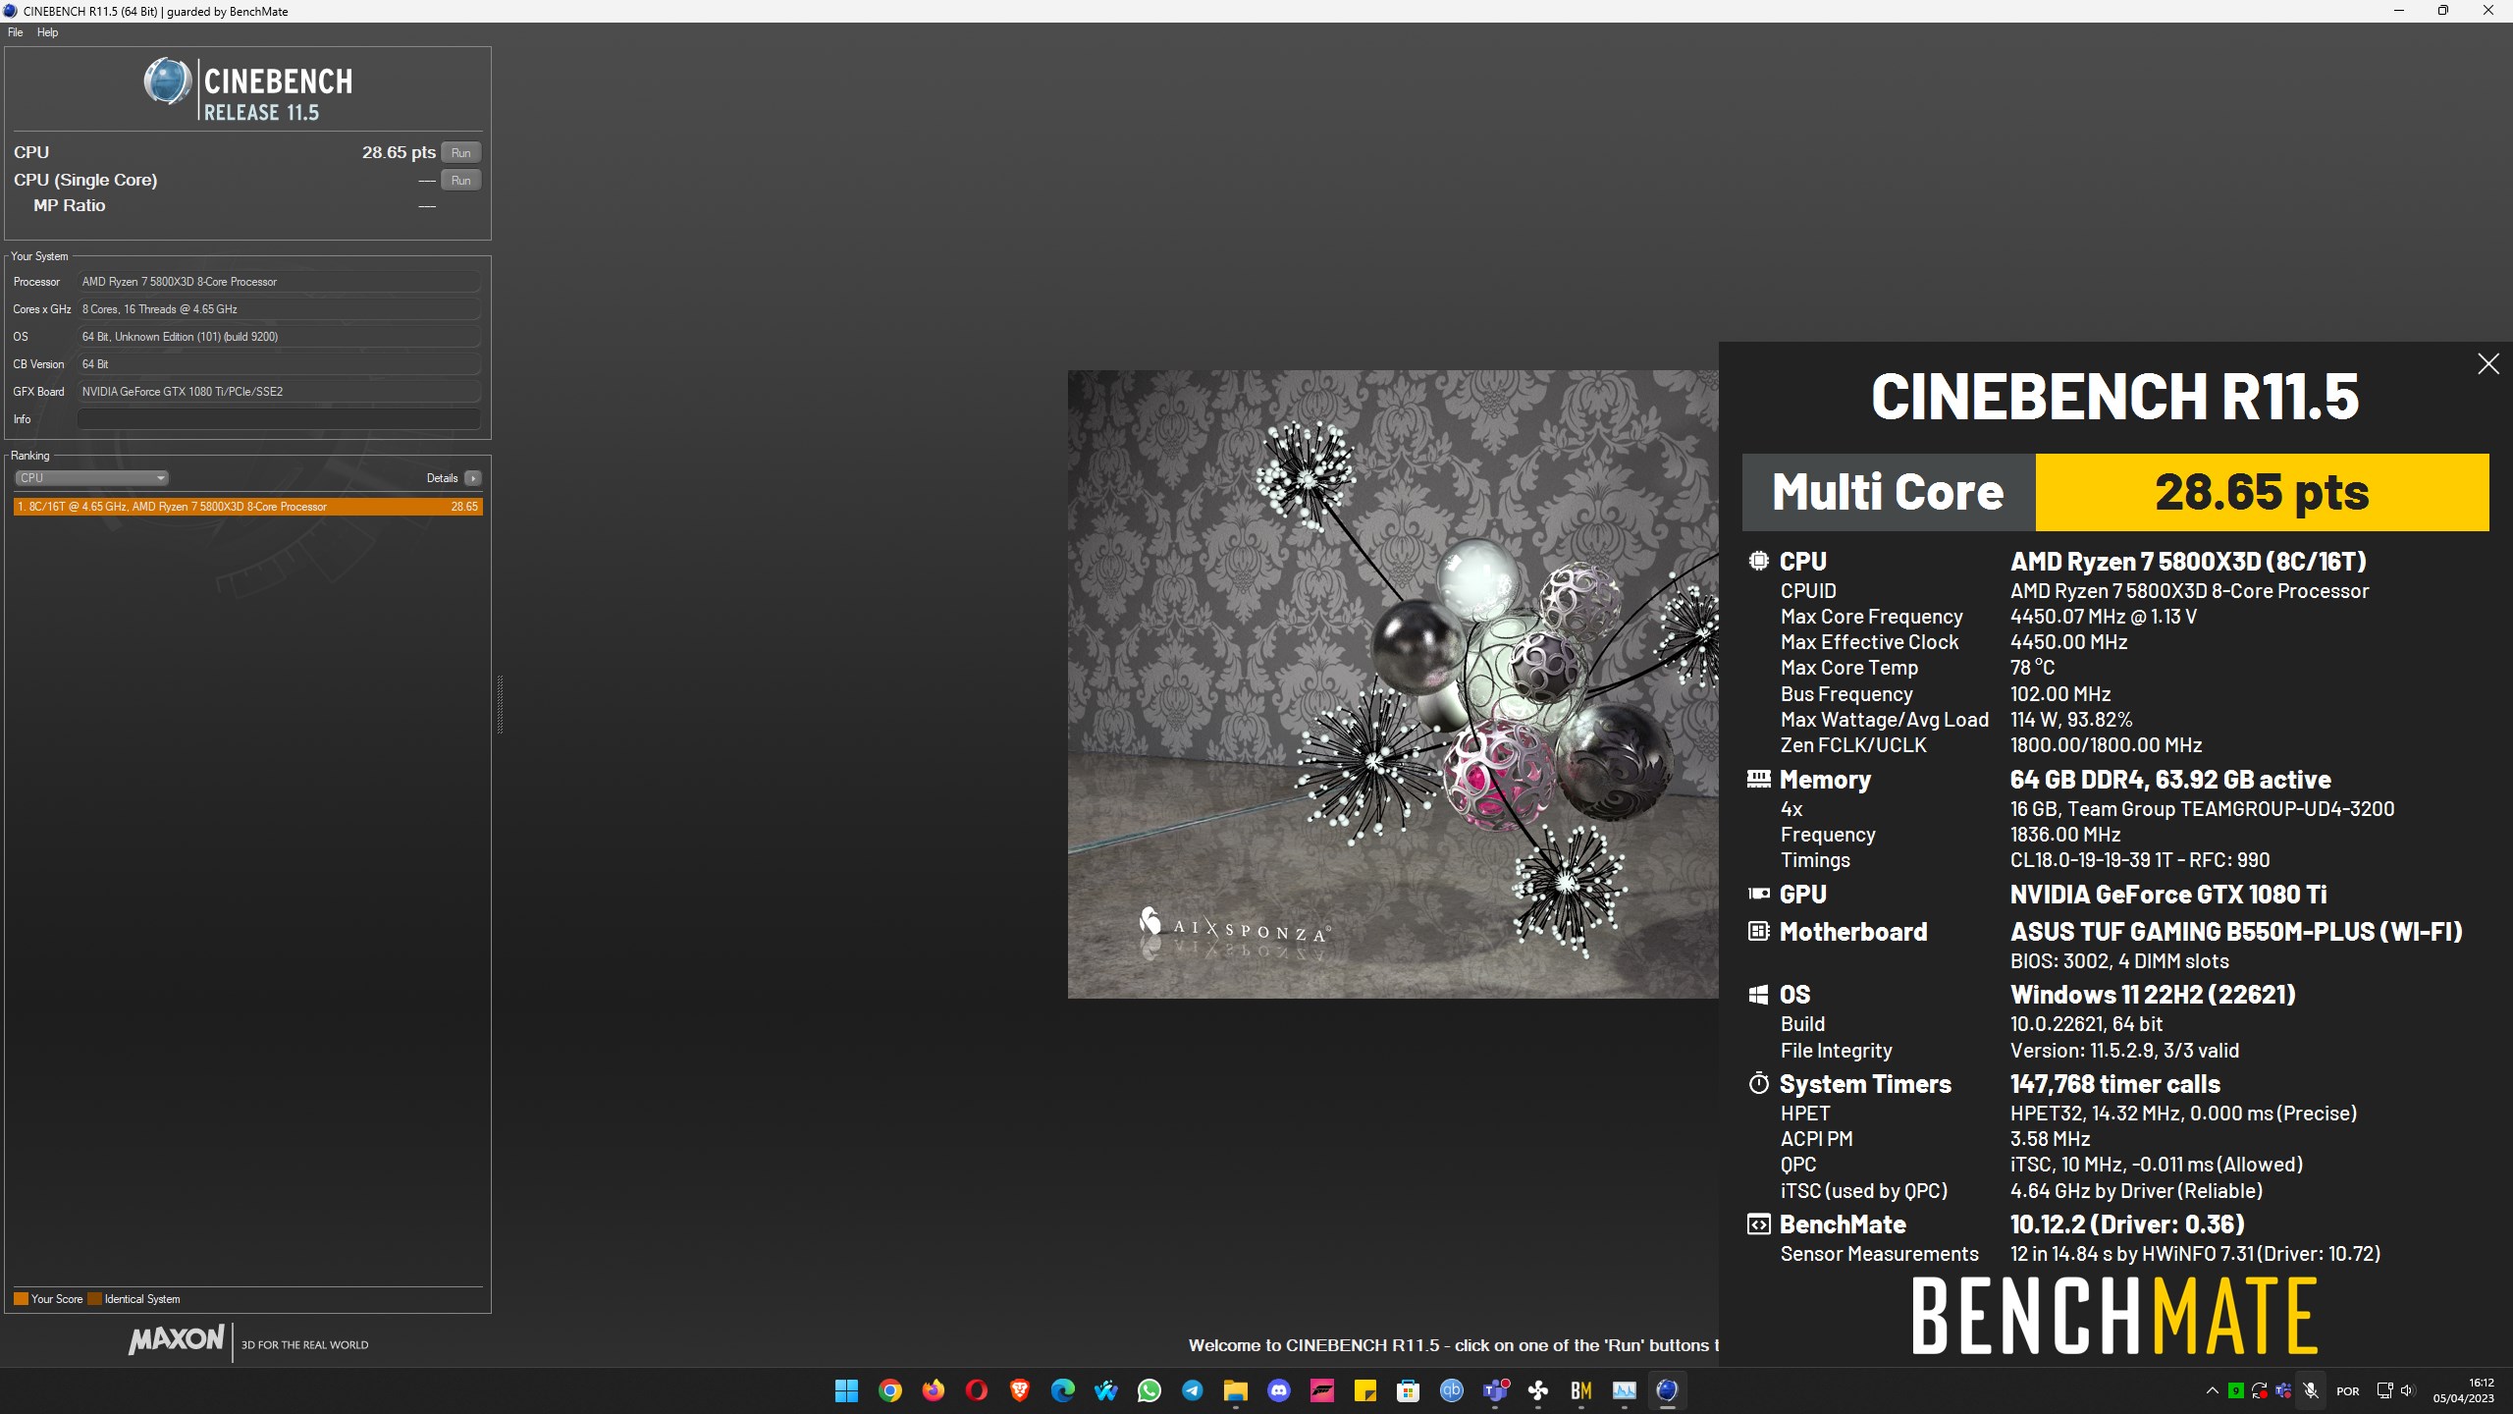
Task: Run the multi-core CPU benchmark
Action: click(x=460, y=152)
